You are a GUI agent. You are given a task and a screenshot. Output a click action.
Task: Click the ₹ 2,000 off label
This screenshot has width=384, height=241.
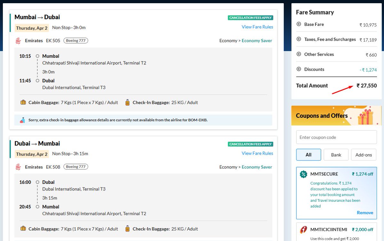pyautogui.click(x=363, y=229)
